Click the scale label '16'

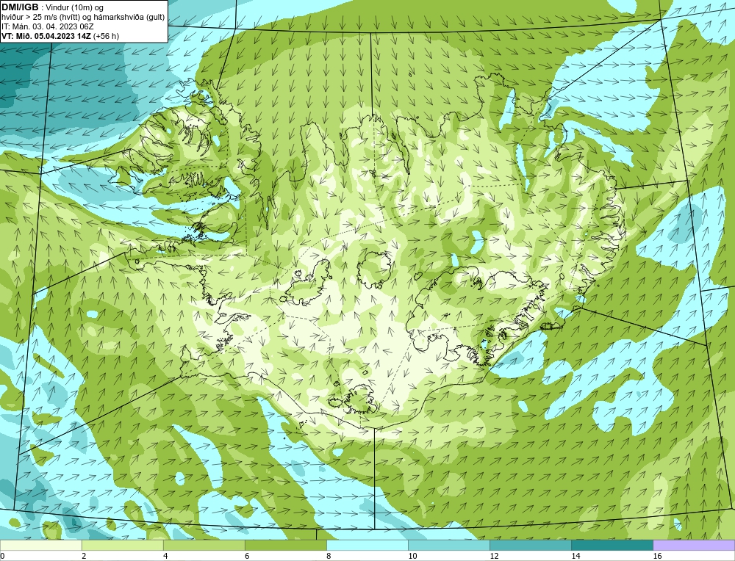[657, 556]
